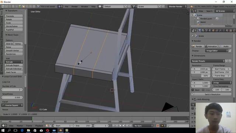The image size is (236, 133).
Task: Delete the current scene with X icon
Action: coord(163,7)
